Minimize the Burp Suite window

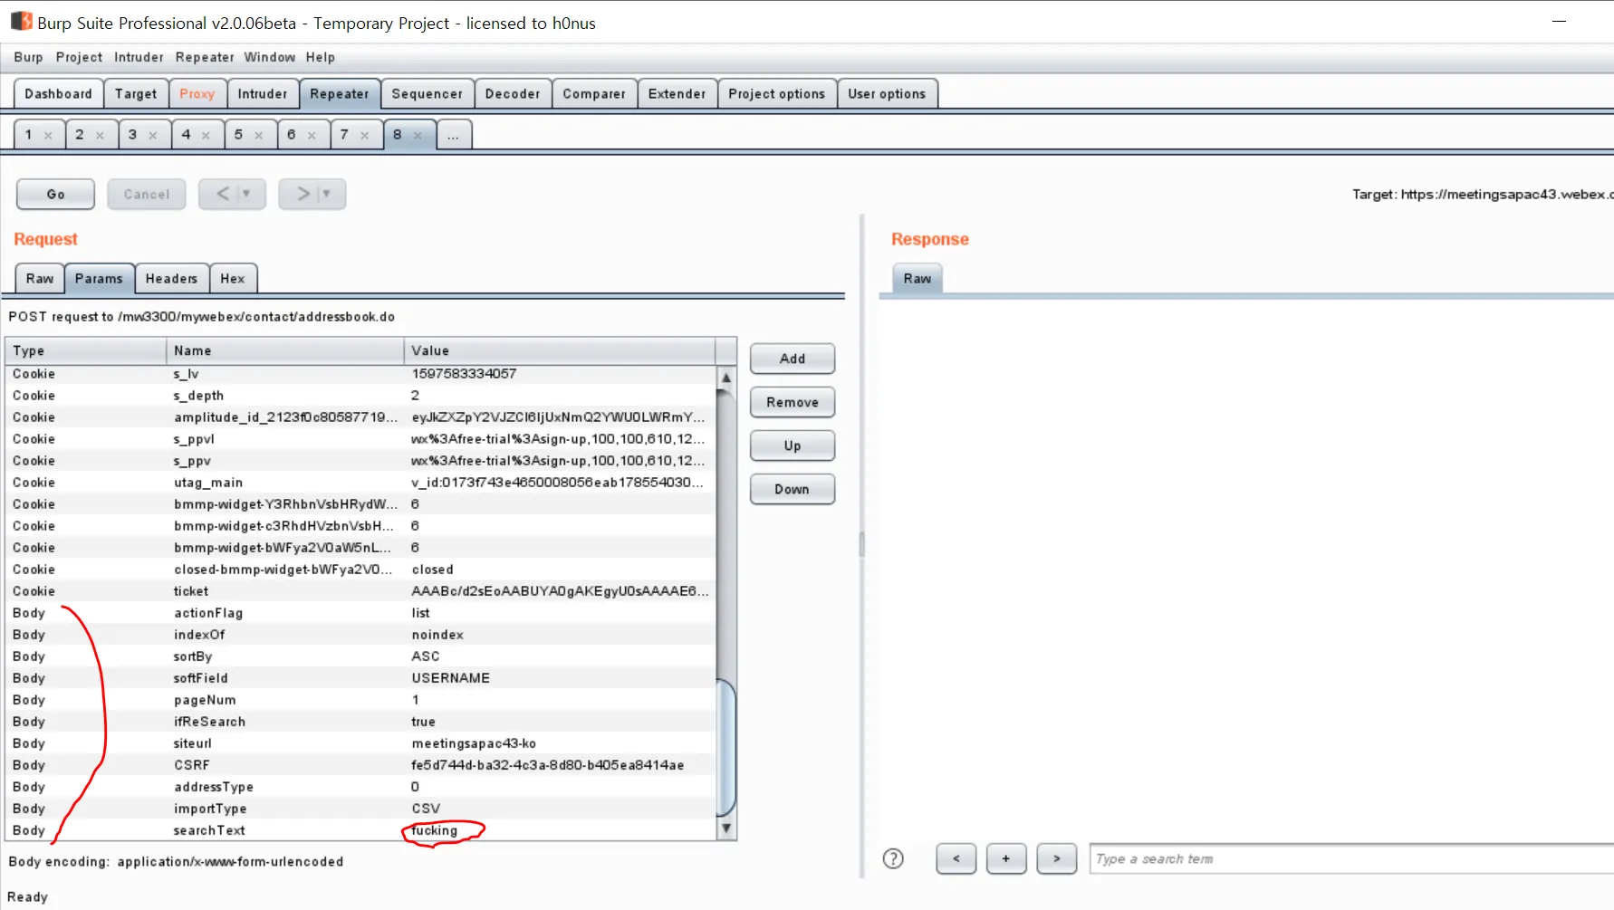[x=1559, y=22]
